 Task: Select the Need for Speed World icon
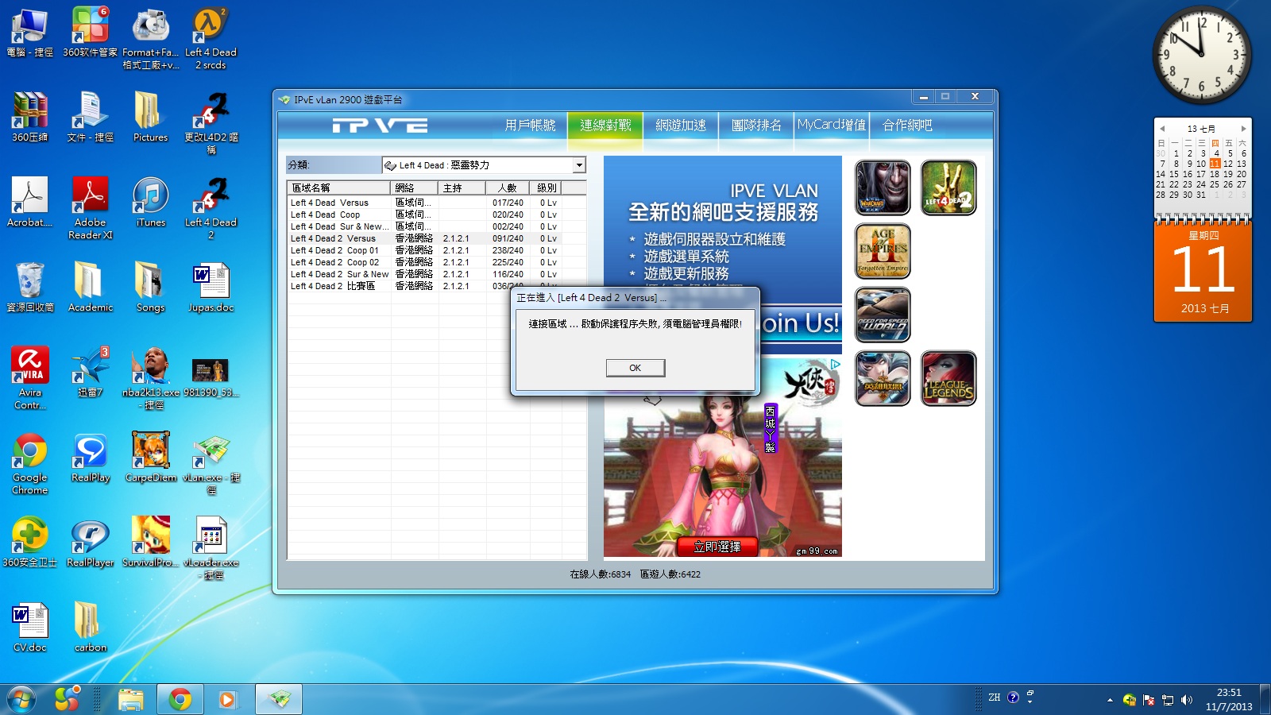[883, 315]
